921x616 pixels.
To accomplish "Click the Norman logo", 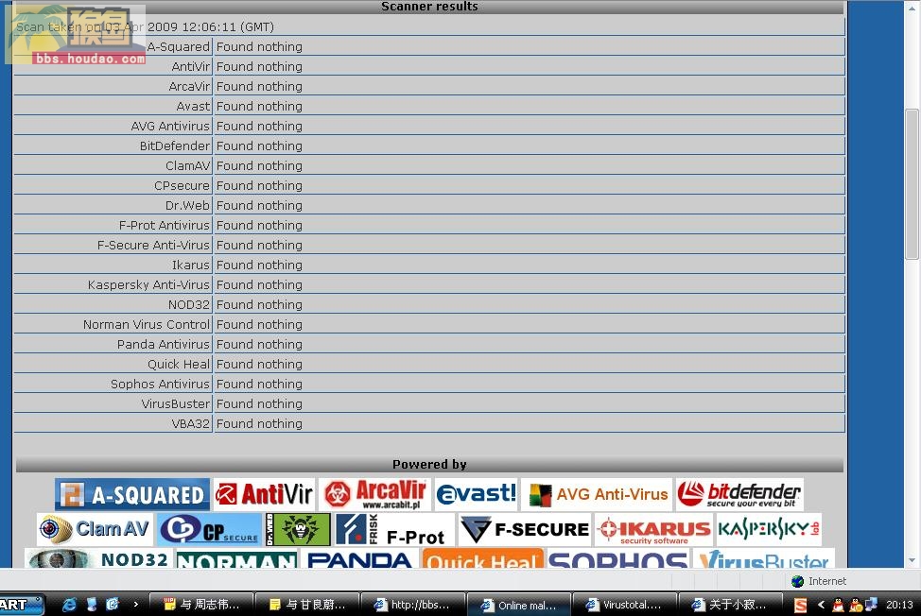I will (236, 558).
